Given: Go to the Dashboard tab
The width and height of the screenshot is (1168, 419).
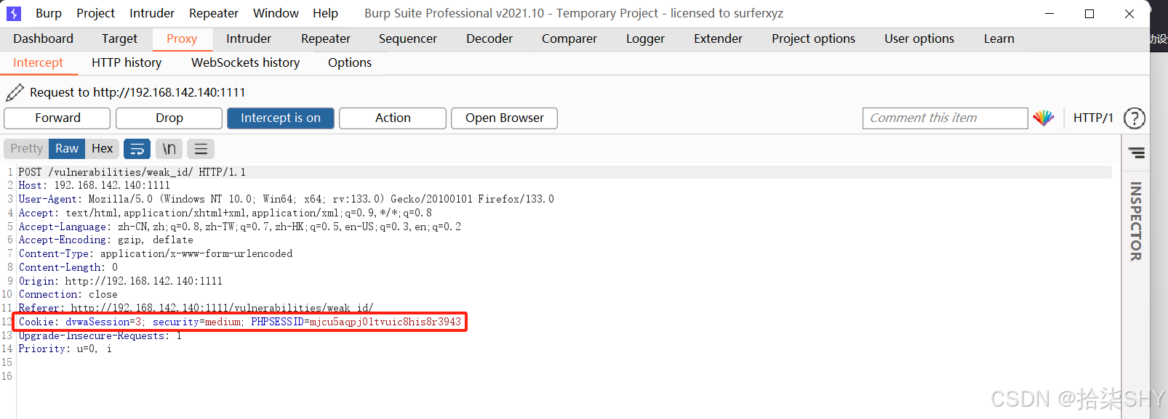Looking at the screenshot, I should pos(43,38).
